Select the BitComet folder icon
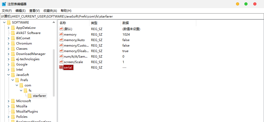 pyautogui.click(x=13, y=38)
